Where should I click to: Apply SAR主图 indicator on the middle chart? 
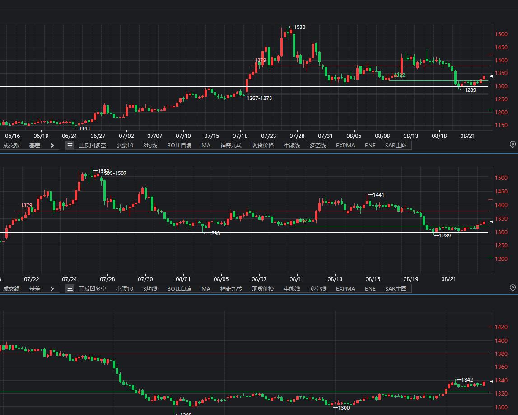point(396,289)
